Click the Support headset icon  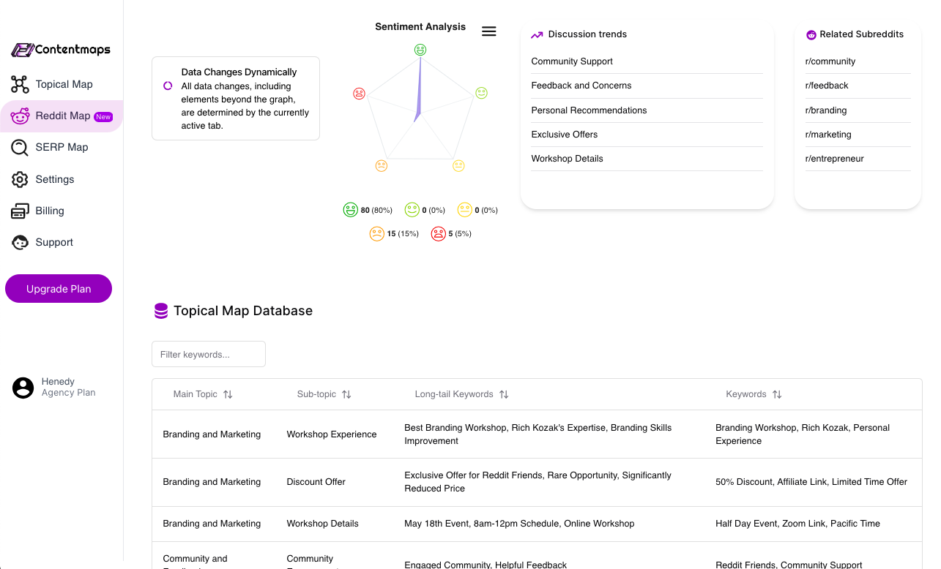pyautogui.click(x=21, y=242)
